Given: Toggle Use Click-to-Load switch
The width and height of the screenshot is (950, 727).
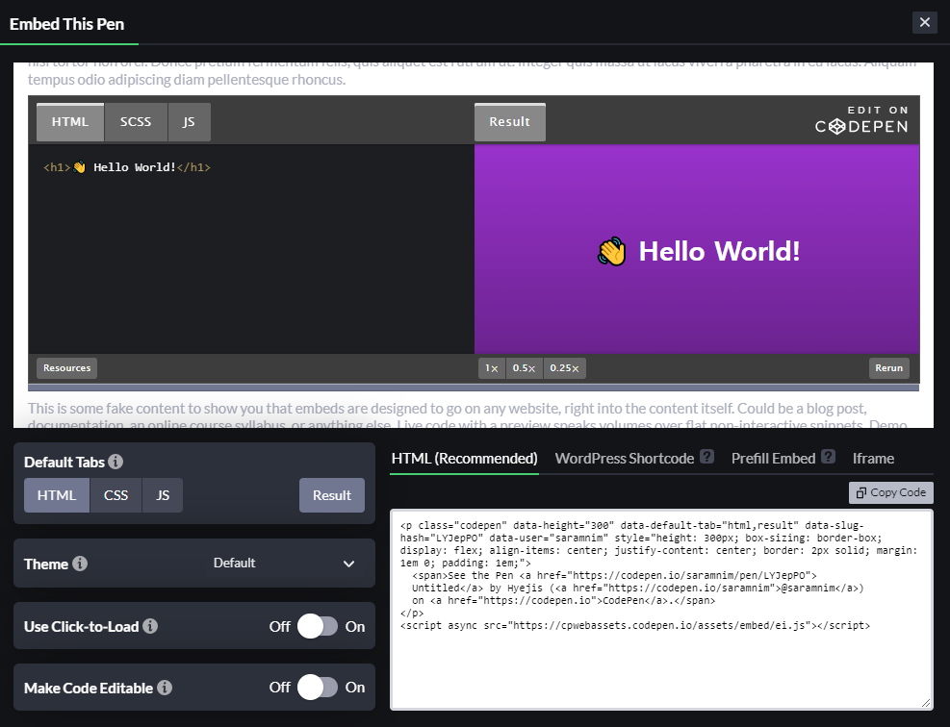Looking at the screenshot, I should [318, 626].
